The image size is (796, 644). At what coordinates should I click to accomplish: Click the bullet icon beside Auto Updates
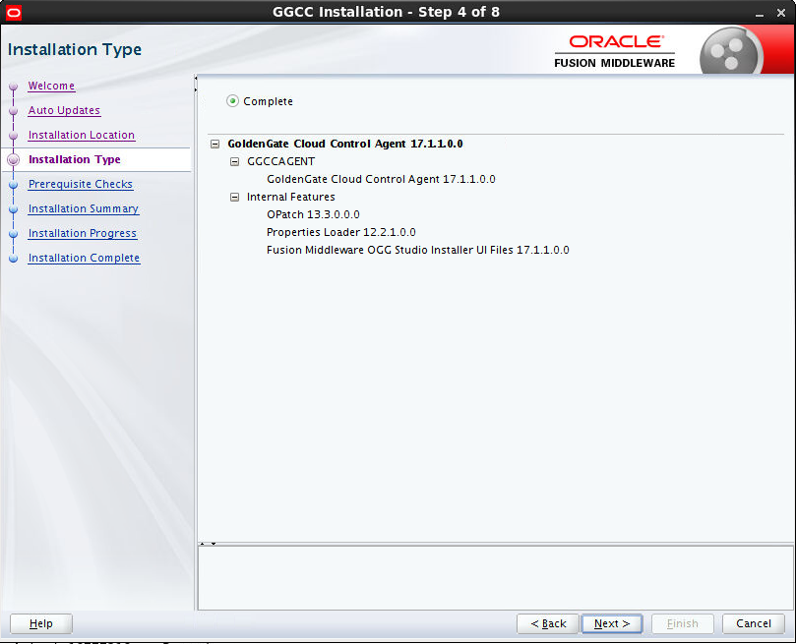pos(14,111)
